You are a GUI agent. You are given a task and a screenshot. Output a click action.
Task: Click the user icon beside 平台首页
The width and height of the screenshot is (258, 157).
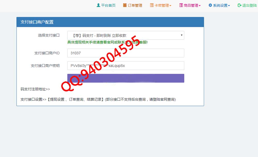[98, 5]
